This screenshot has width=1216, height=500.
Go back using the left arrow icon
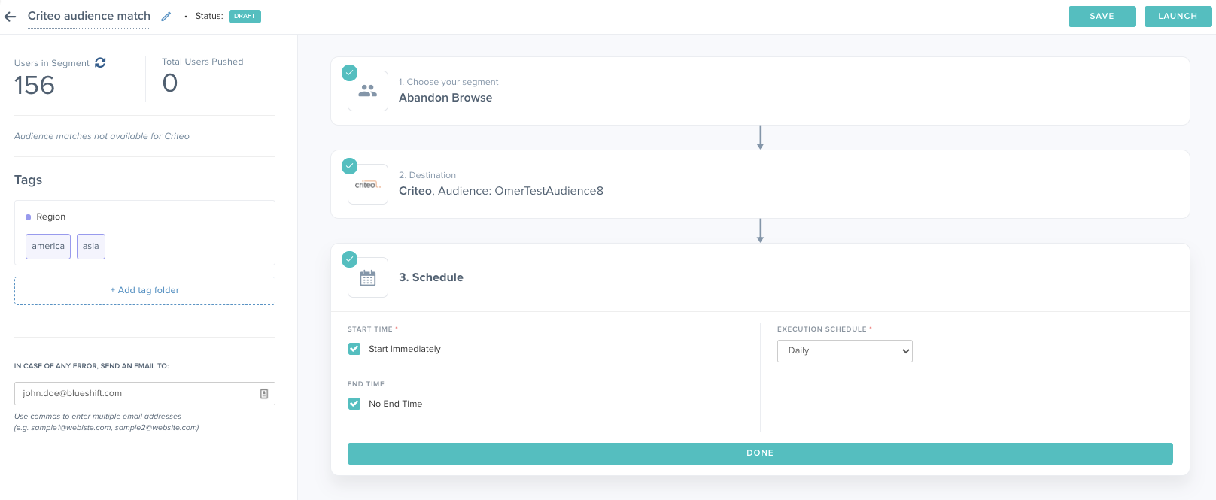pyautogui.click(x=10, y=17)
